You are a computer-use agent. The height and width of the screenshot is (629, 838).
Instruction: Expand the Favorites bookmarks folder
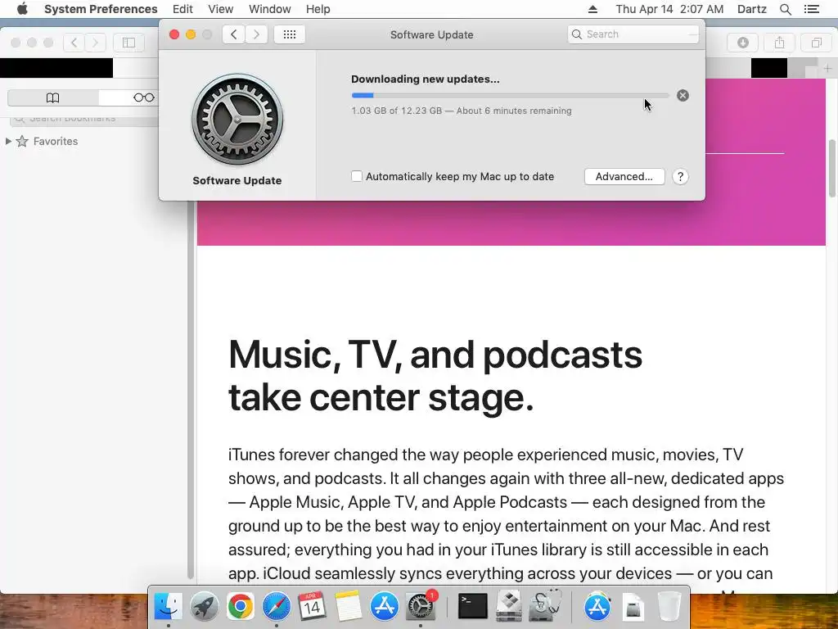pos(8,141)
